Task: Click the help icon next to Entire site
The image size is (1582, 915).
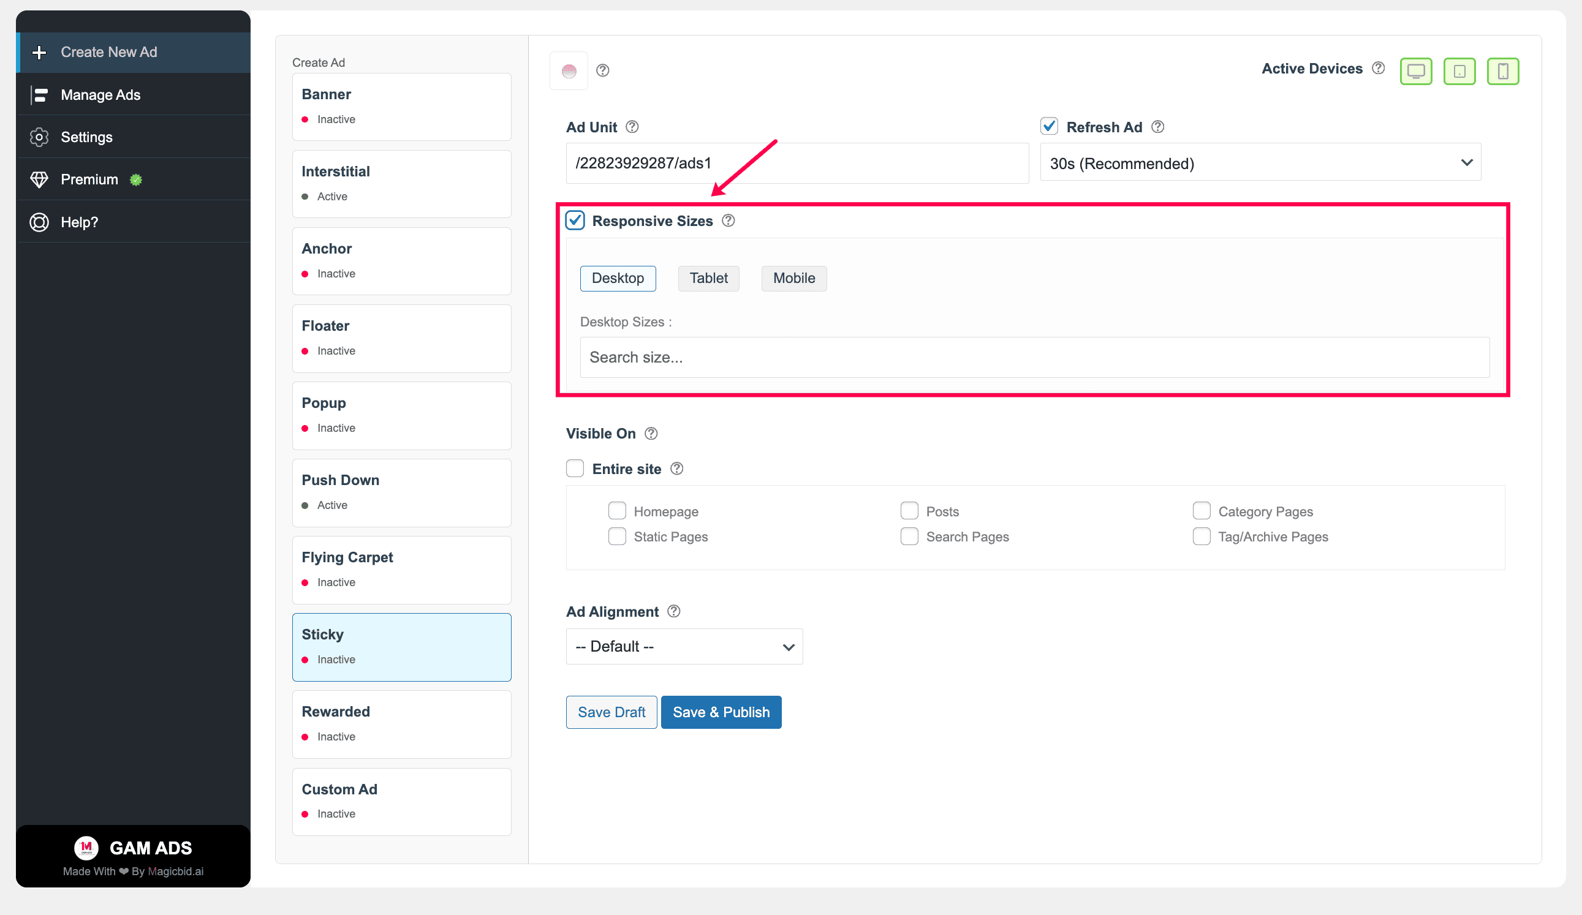Action: pyautogui.click(x=677, y=468)
